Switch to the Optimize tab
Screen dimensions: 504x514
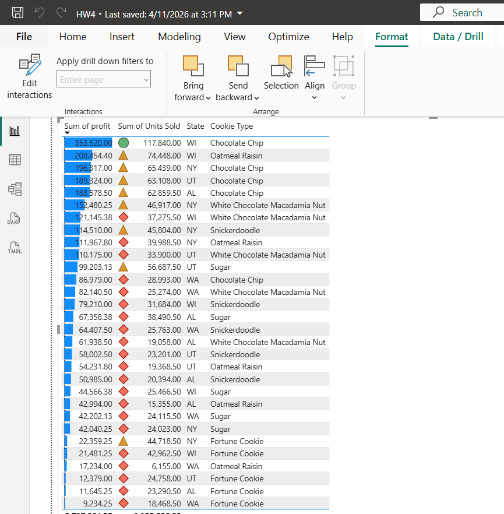(x=288, y=36)
